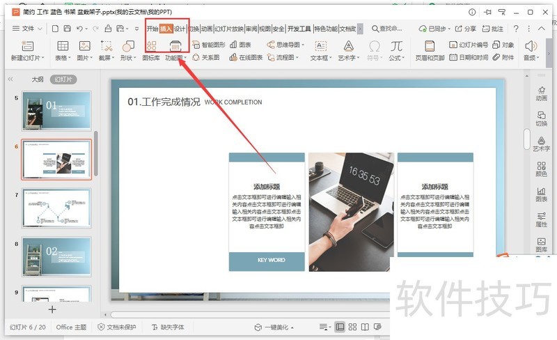557x340 pixels.
Task: Insert 幻灯片编号 slide number
Action: (468, 45)
